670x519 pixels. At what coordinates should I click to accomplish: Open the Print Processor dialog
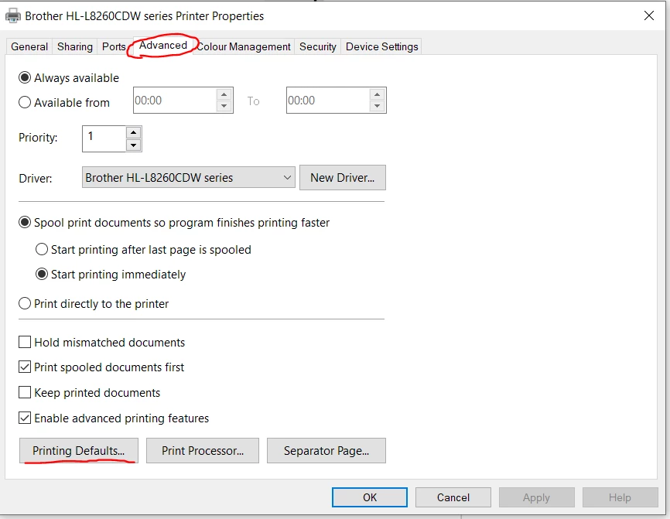click(203, 451)
